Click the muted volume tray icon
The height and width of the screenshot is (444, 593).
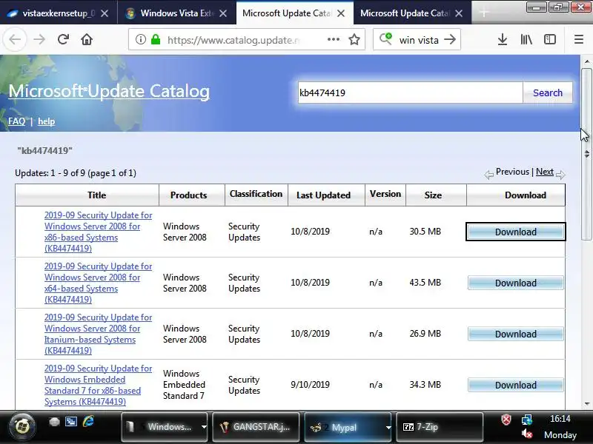coord(526,434)
